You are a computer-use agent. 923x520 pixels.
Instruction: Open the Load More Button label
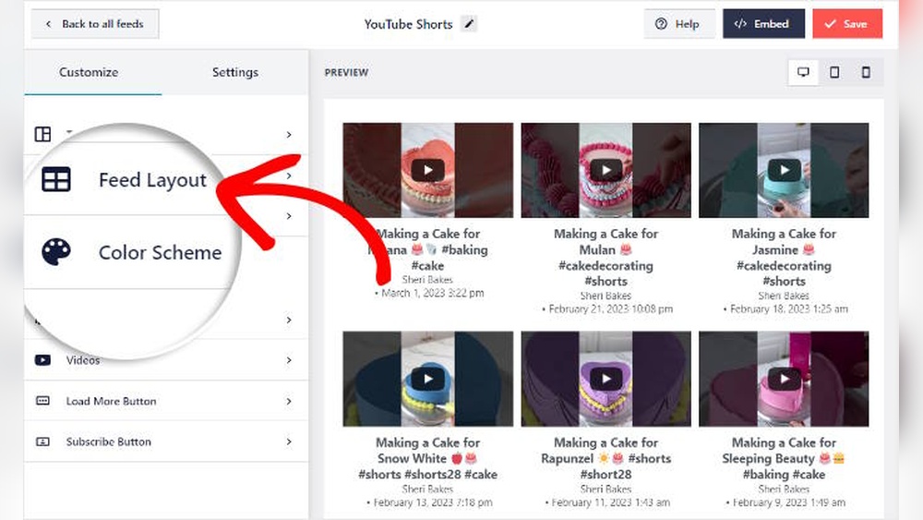tap(112, 401)
